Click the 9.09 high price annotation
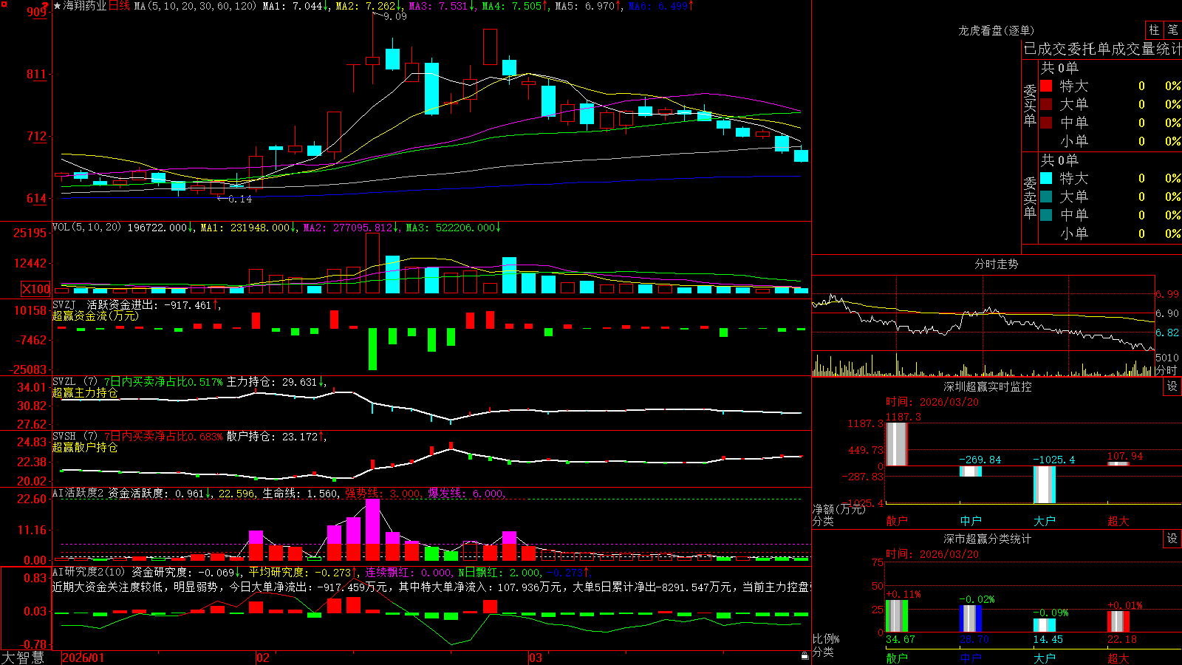Viewport: 1182px width, 665px height. point(394,16)
